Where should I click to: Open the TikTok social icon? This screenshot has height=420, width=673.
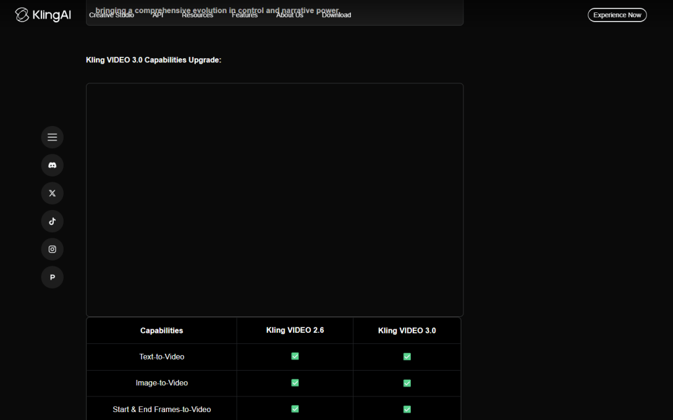(53, 221)
